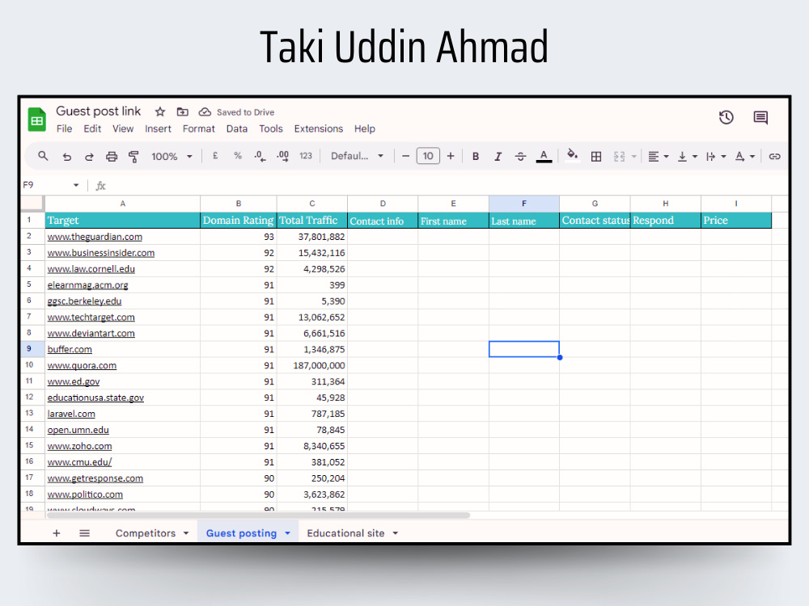Screen dimensions: 809x606
Task: Increase font size with plus
Action: coord(451,156)
